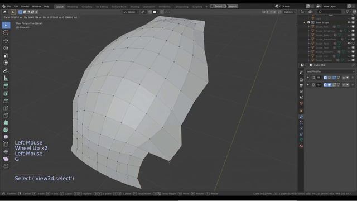
Task: Choose the Rotate tool
Action: coord(6,48)
